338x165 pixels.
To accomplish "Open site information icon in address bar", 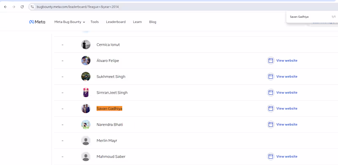I will (32, 7).
